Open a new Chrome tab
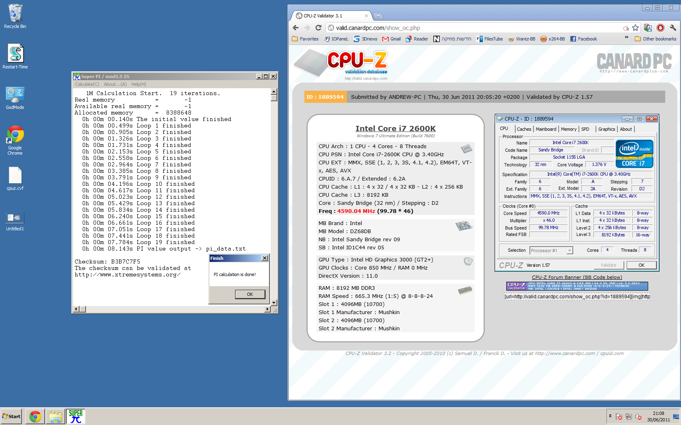 pyautogui.click(x=378, y=16)
